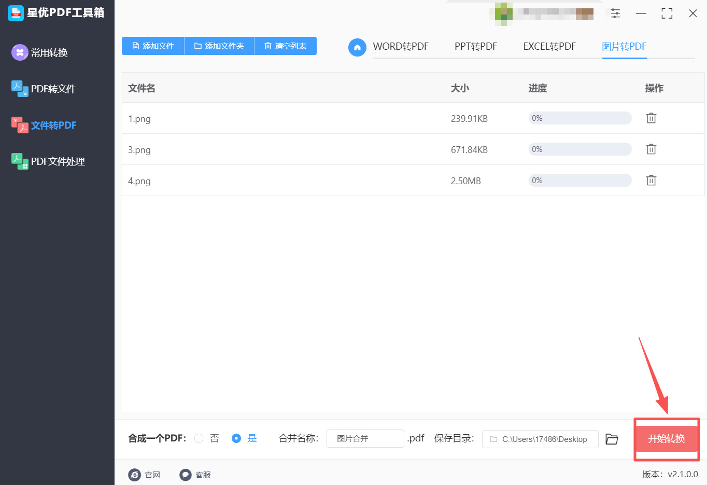Click the 239.91KB size value
The image size is (707, 485).
(x=469, y=119)
